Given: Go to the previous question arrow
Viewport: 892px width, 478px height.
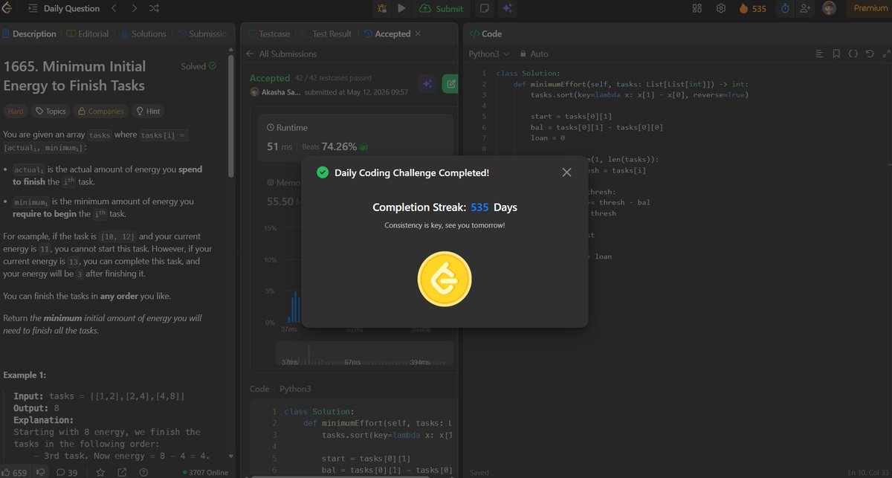Looking at the screenshot, I should tap(114, 8).
